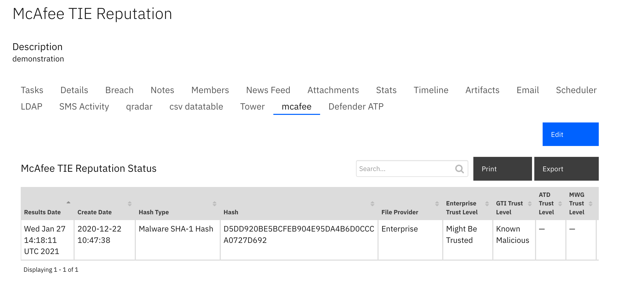Sort by GTI Trust Level arrows

530,204
